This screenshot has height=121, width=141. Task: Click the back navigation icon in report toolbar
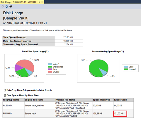tap(3, 6)
